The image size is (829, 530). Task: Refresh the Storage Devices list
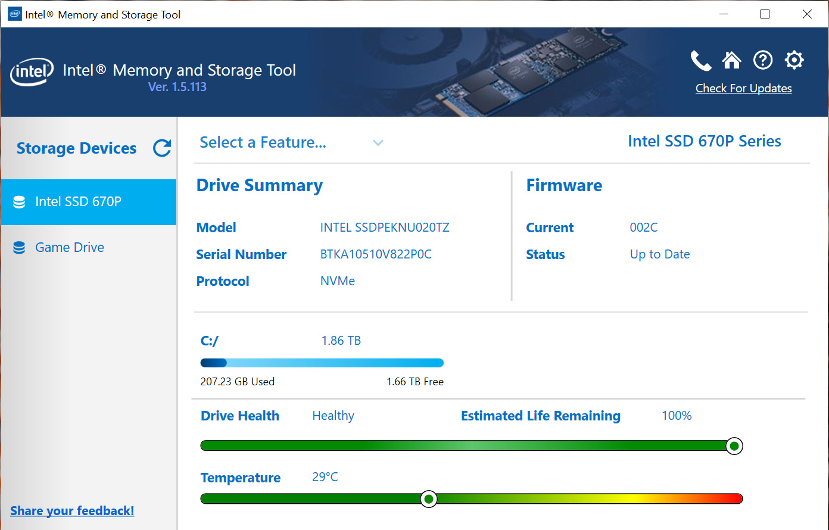(x=162, y=148)
